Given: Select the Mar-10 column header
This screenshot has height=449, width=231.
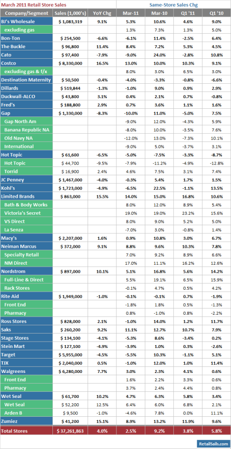Looking at the screenshot, I should [x=159, y=13].
